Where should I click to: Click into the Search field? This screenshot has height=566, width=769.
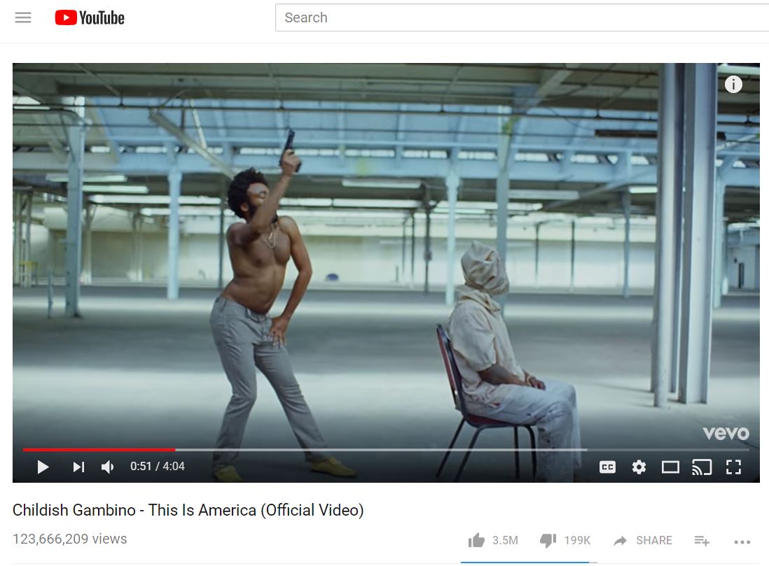click(x=522, y=17)
